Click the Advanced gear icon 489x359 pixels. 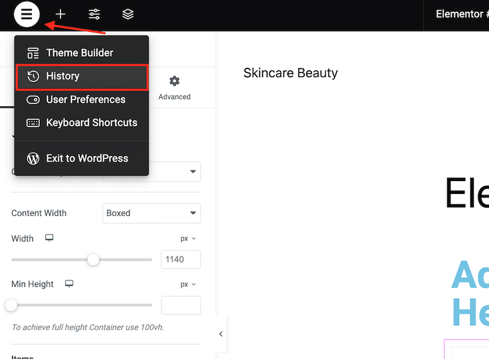(x=174, y=81)
